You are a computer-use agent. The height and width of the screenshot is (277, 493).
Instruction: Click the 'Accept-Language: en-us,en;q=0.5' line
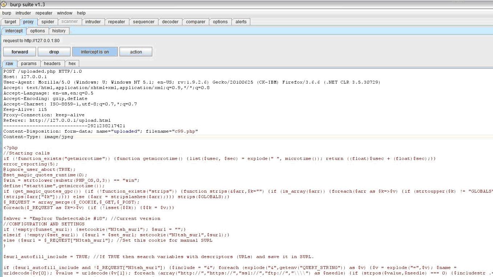[48, 93]
